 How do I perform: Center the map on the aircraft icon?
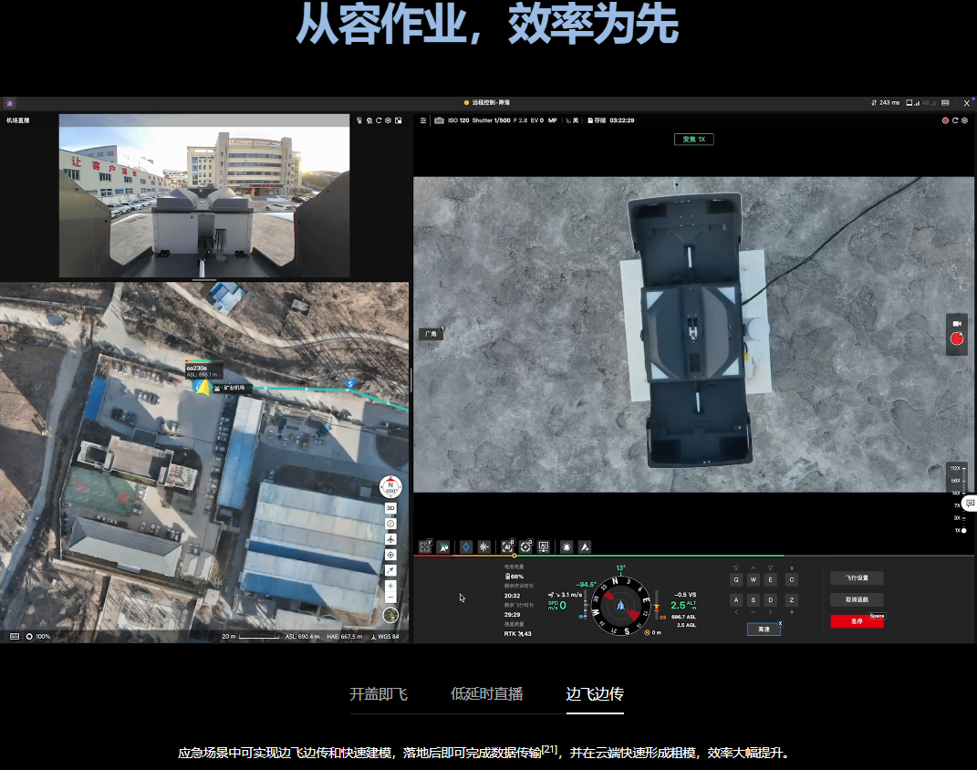tap(390, 538)
